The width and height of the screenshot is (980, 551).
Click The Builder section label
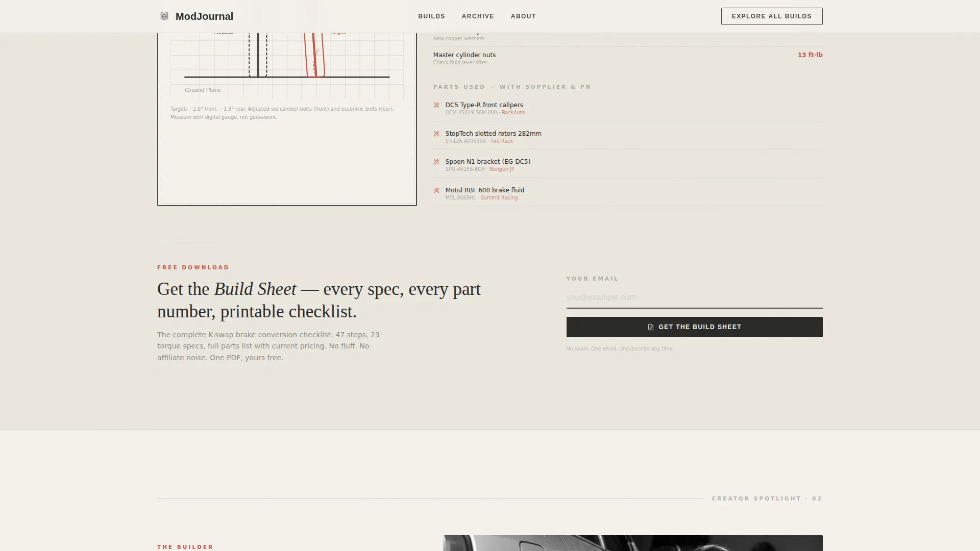185,547
